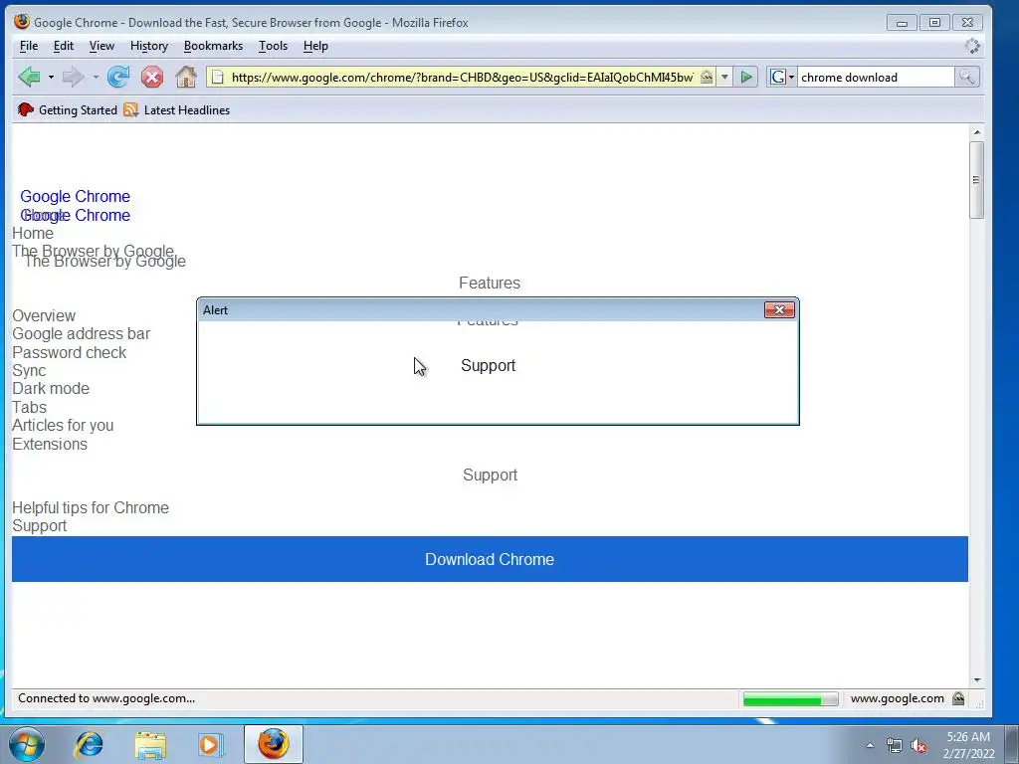Viewport: 1019px width, 764px height.
Task: Click the Extensions link
Action: [50, 445]
